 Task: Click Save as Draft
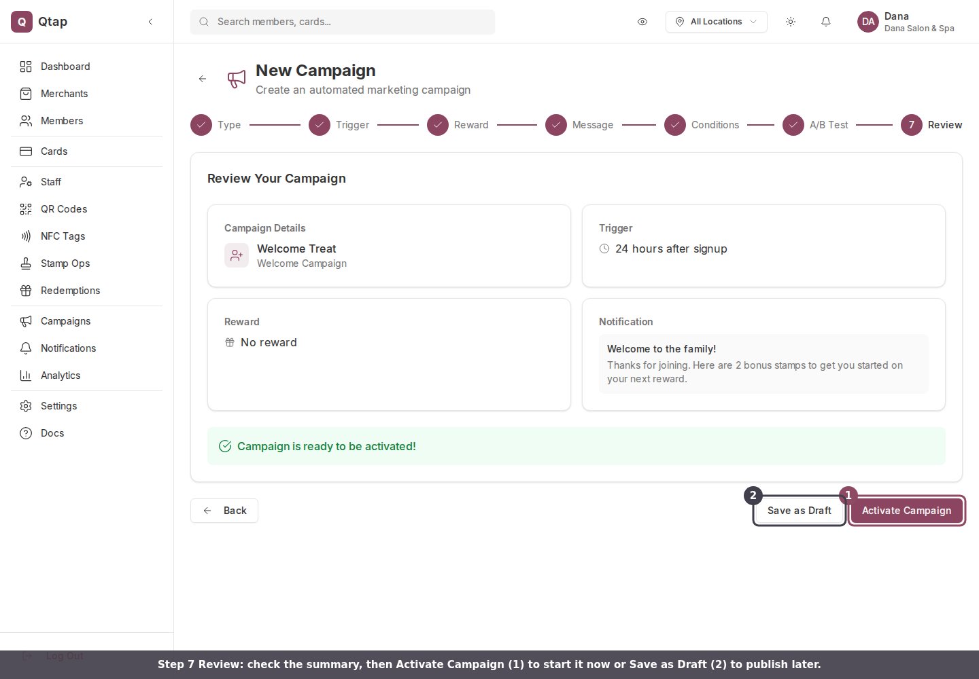tap(800, 511)
